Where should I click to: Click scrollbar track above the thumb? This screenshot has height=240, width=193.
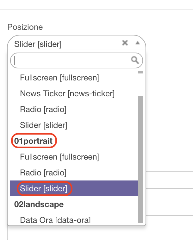[140, 85]
